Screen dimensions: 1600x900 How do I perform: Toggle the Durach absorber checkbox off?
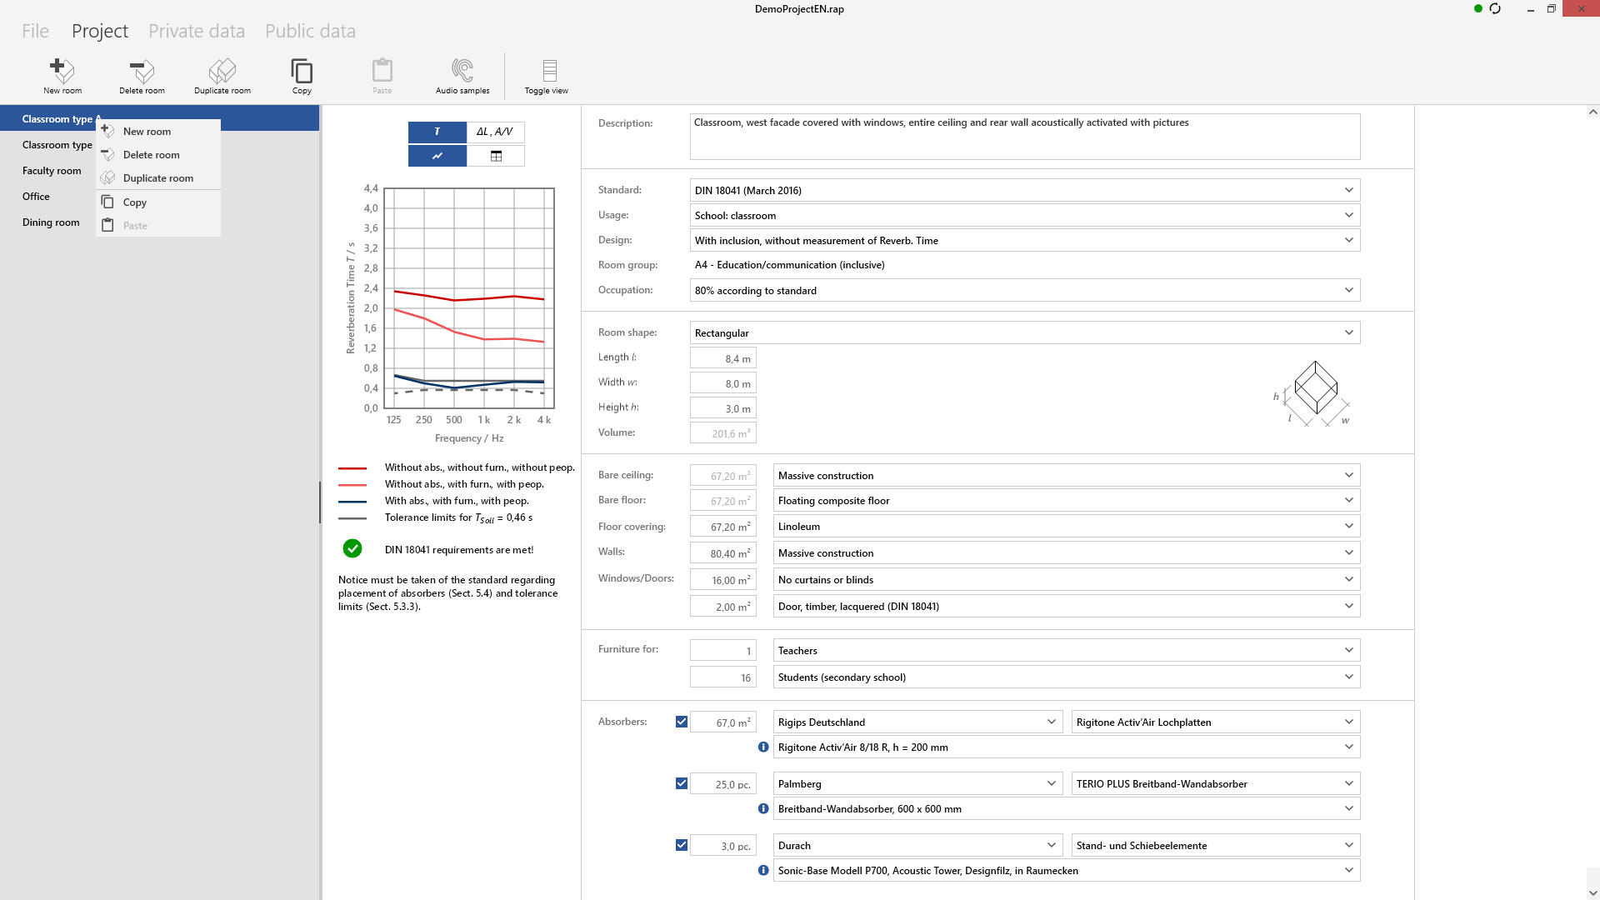(x=682, y=844)
